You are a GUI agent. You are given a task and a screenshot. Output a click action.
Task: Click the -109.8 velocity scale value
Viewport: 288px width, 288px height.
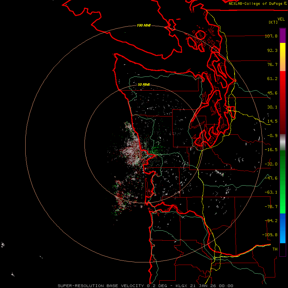[x=270, y=235]
